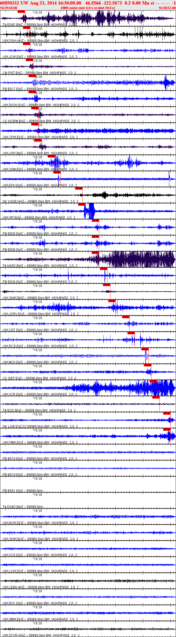This screenshot has height=637, width=176.
Task: Click the coordinates 46.5566 -122.5673
Action: coord(103,3)
